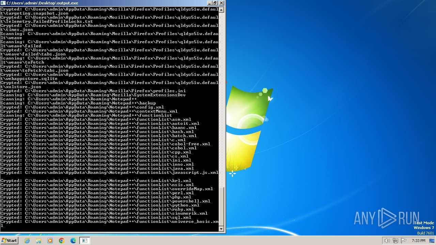Select the line ending with powershell.xml

(105, 201)
